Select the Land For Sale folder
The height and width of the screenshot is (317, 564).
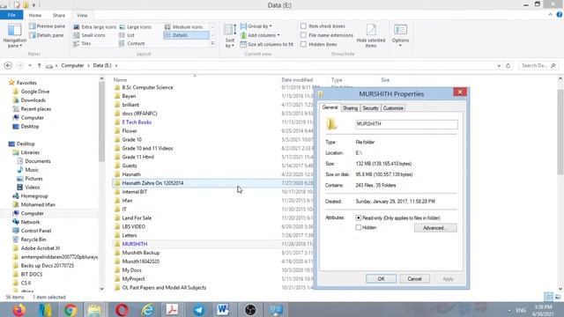(x=137, y=217)
